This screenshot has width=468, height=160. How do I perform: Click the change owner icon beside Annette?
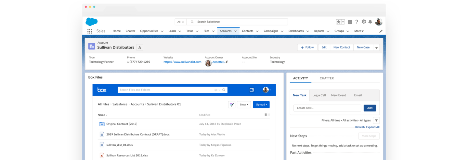pos(227,62)
